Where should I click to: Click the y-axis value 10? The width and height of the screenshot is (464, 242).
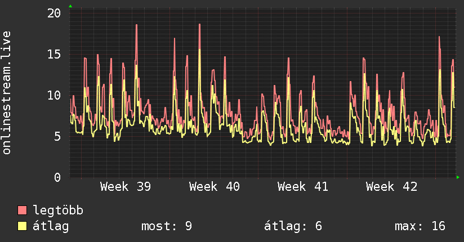[54, 95]
